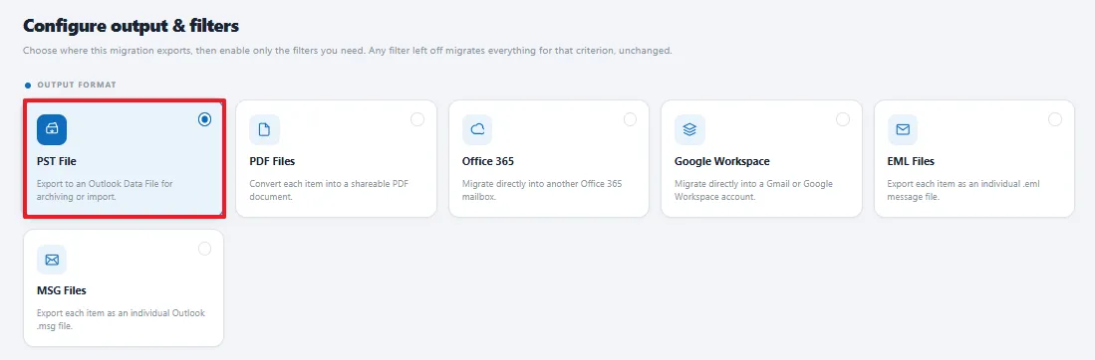Click the Office 365 cloud icon
Viewport: 1095px width, 360px height.
pos(477,129)
